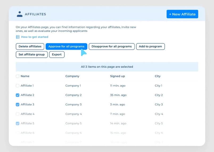Viewport: 214px width, 152px height.
Task: Check the Affiliate 6 checkbox
Action: [x=18, y=133]
